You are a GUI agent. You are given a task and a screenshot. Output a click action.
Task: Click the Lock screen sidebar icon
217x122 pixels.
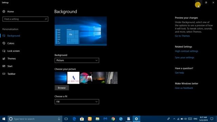coord(4,51)
